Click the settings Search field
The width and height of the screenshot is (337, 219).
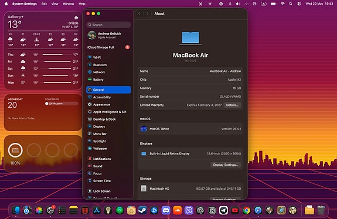[x=108, y=25]
